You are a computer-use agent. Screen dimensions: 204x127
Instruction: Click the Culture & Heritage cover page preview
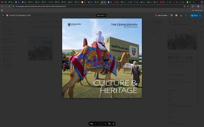coord(102,58)
